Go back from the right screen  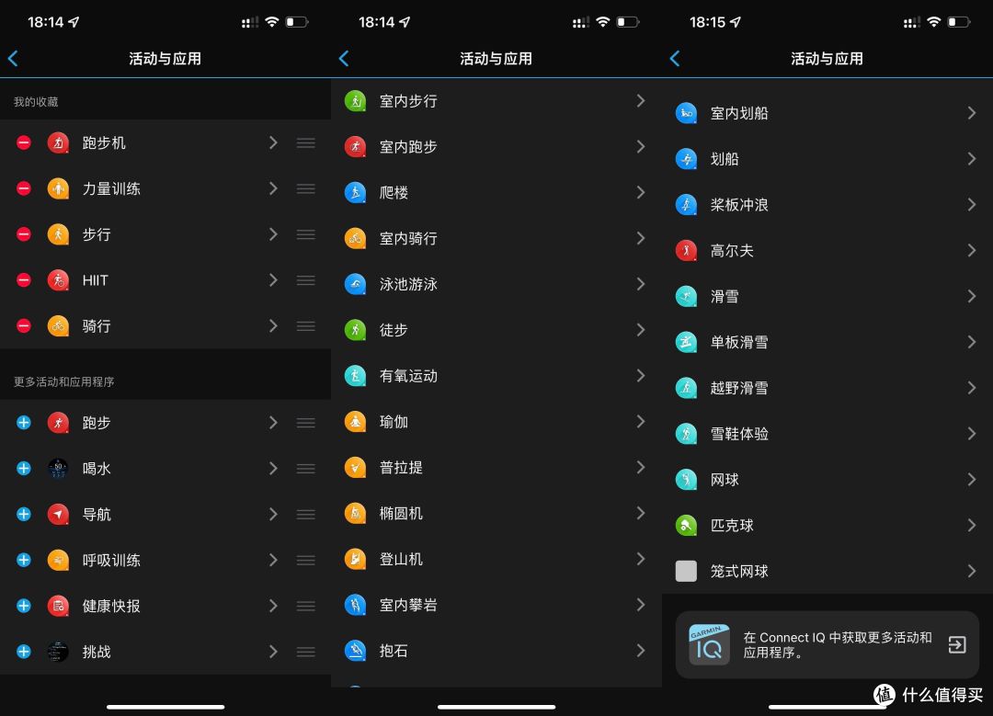[675, 59]
